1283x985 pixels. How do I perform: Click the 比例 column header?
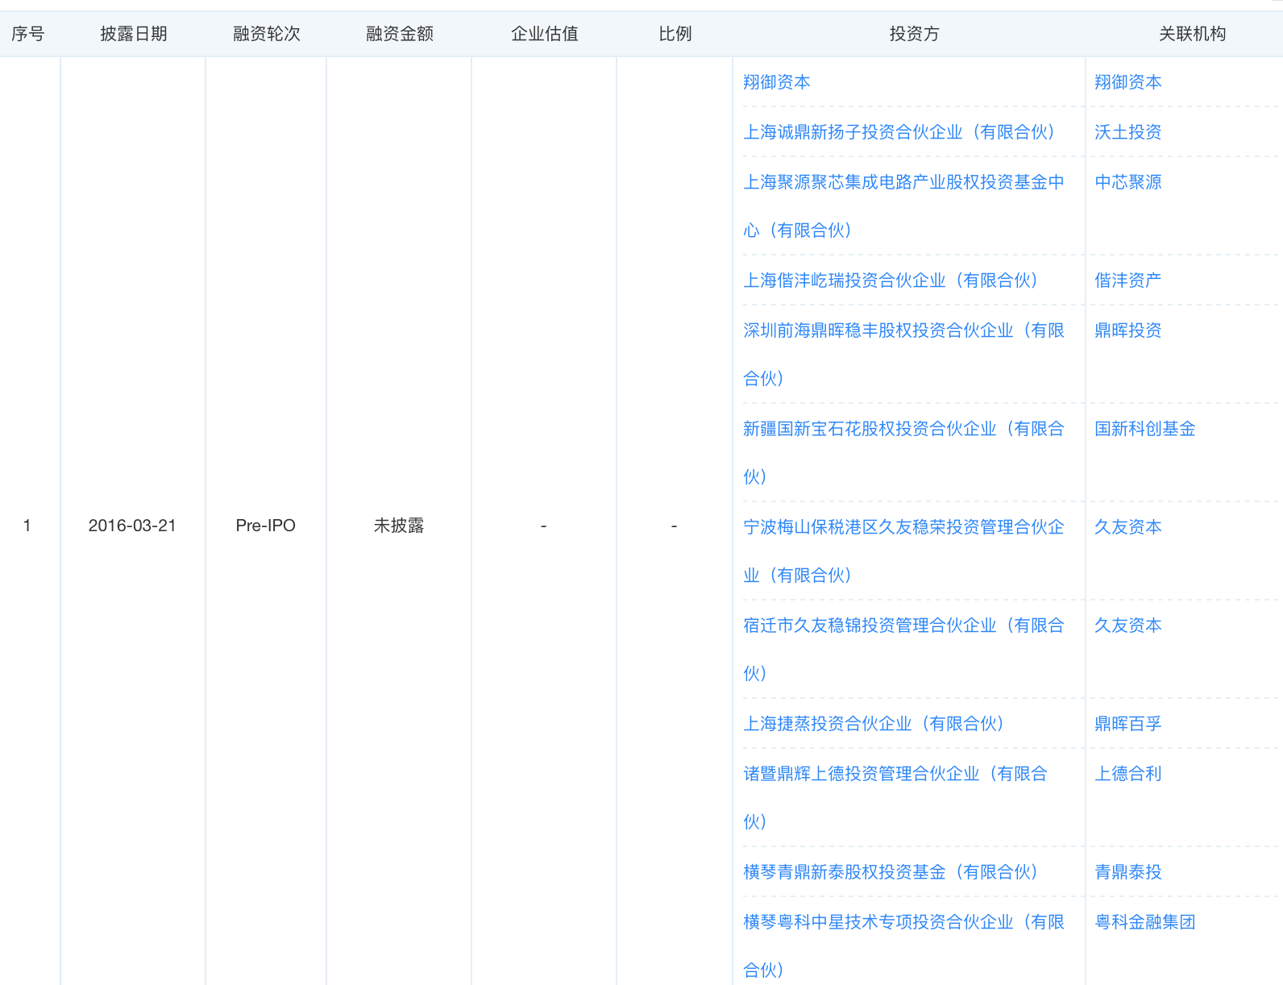click(675, 34)
